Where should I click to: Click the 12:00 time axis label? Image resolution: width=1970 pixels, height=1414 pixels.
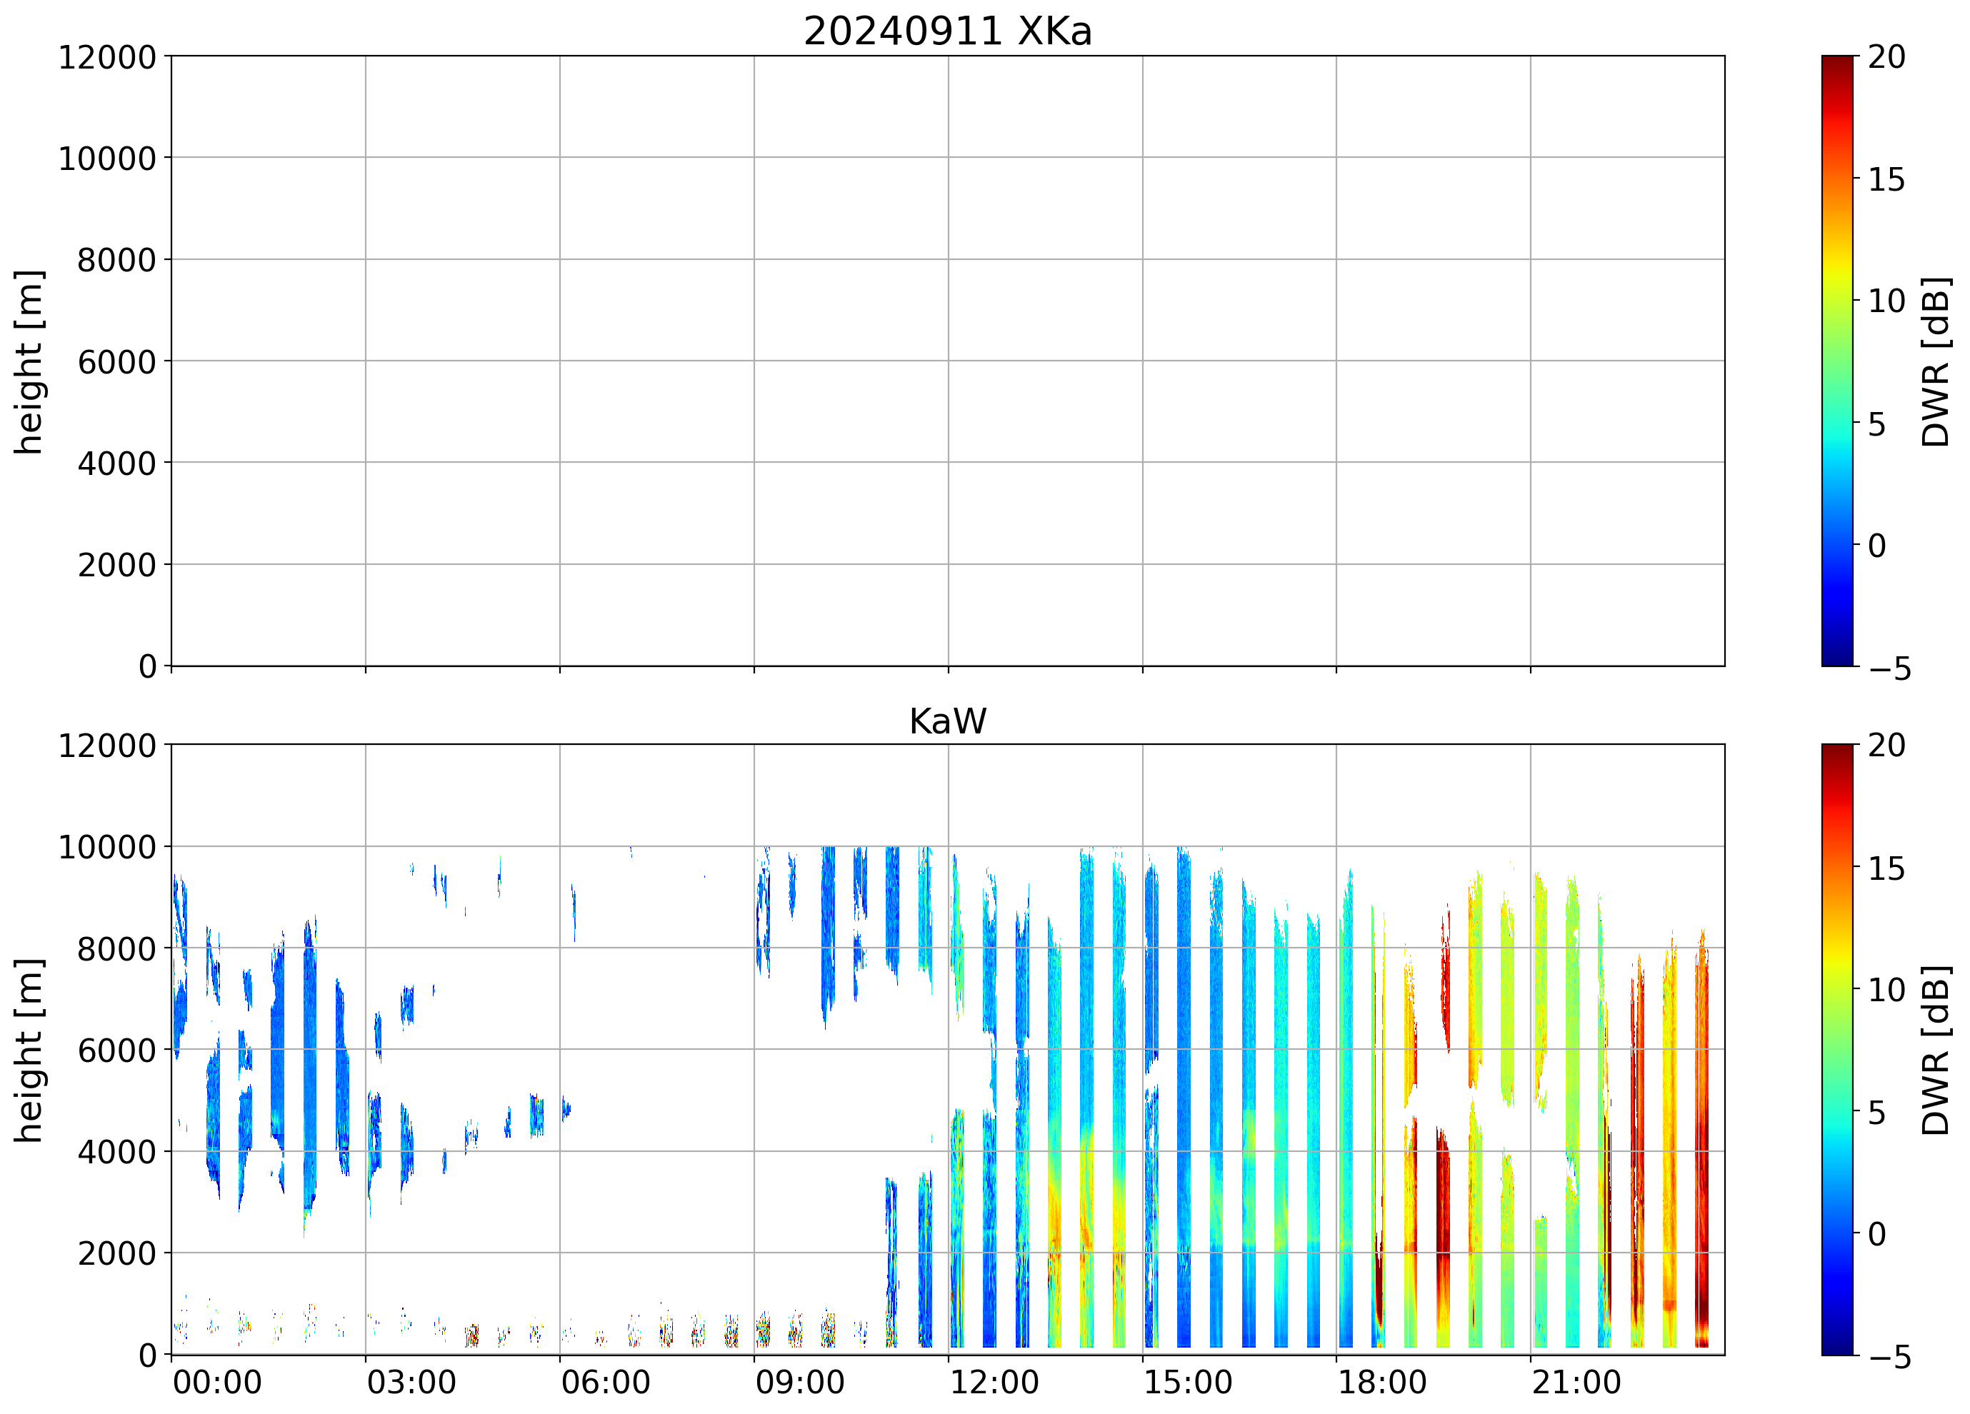(x=994, y=1382)
